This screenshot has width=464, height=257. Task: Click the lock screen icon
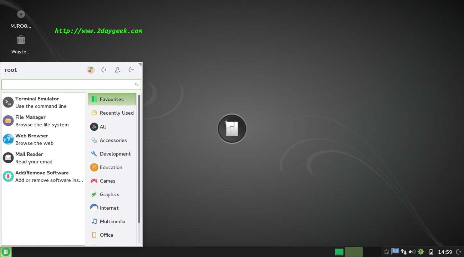point(104,70)
